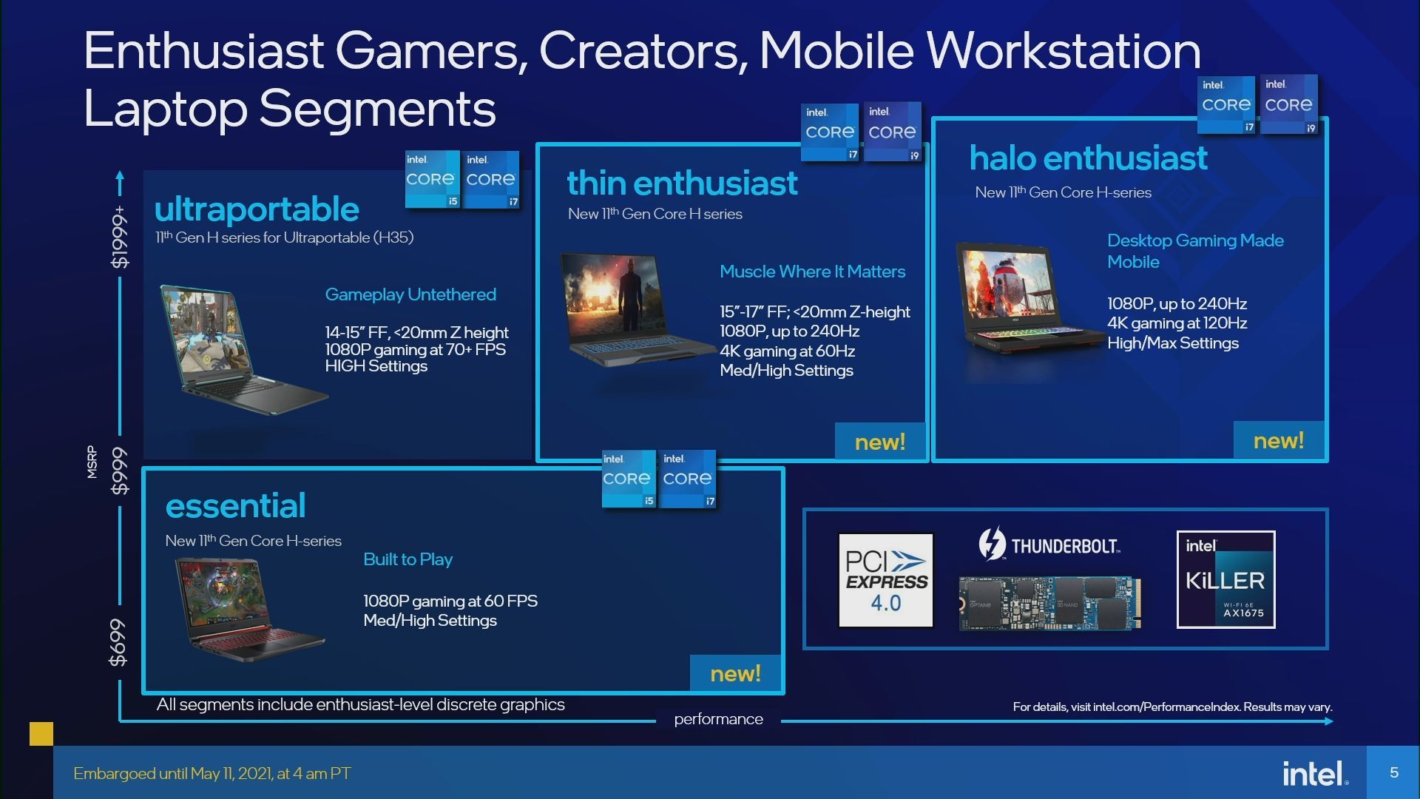The image size is (1420, 799).
Task: Click 'High/Max Settings' text
Action: (1172, 343)
